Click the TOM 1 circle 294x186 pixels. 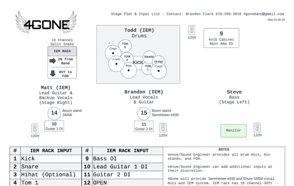[x=148, y=68]
